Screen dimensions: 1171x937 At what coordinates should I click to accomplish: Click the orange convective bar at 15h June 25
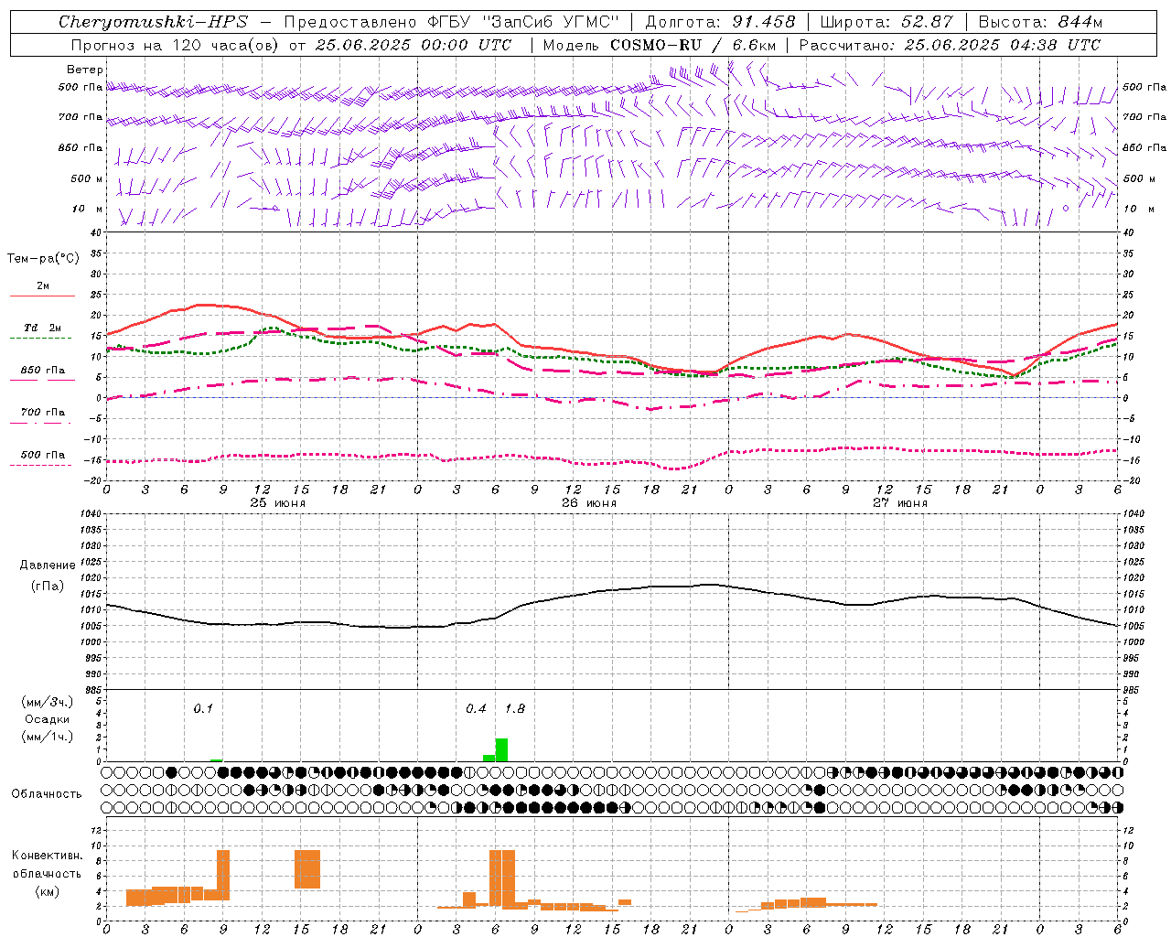307,869
